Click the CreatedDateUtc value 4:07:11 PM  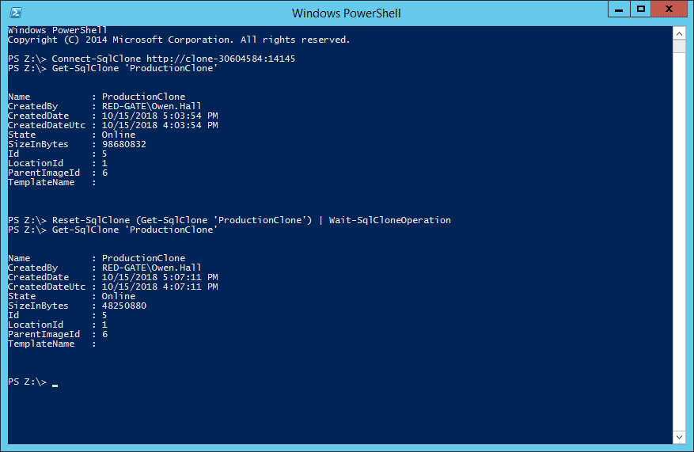tap(191, 287)
